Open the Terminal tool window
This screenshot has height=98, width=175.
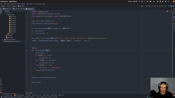coord(54,95)
